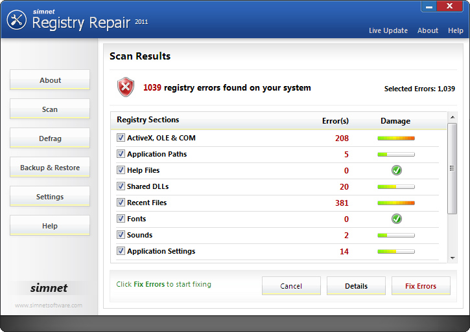Visit the www.simnetsoftware.com link

[x=49, y=305]
